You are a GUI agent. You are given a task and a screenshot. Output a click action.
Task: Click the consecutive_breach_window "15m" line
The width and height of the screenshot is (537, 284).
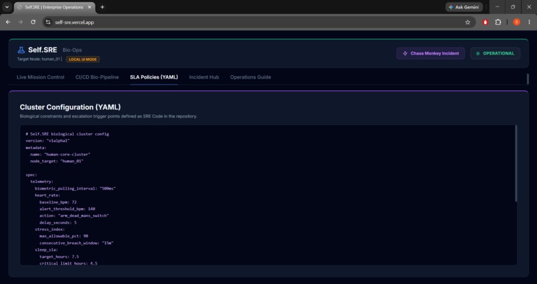(77, 243)
